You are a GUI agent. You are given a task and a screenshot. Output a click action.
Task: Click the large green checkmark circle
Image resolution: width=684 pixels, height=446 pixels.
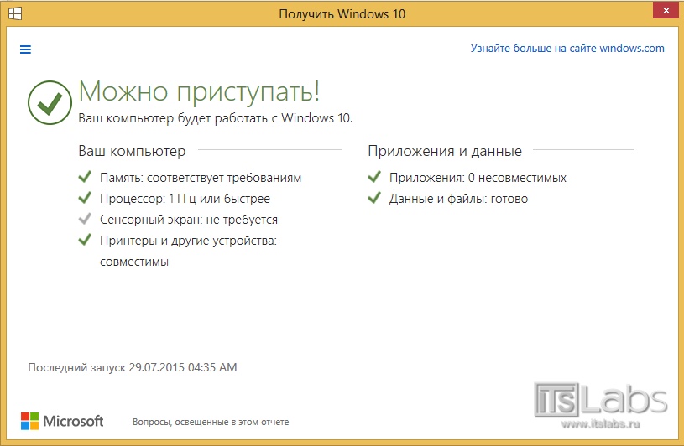50,103
